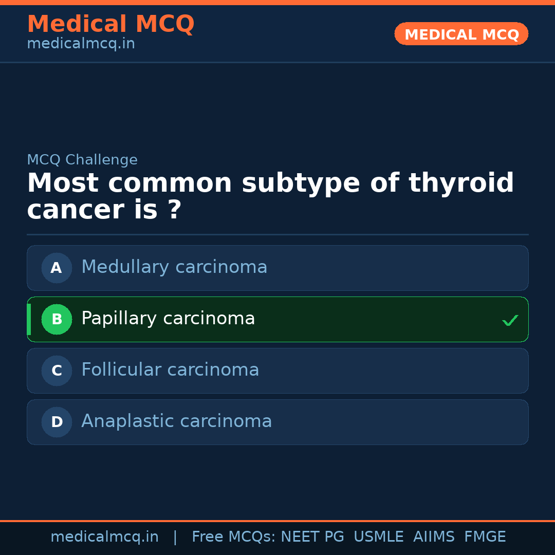
Task: Click the orange MEDICAL MCQ badge
Action: pyautogui.click(x=461, y=34)
